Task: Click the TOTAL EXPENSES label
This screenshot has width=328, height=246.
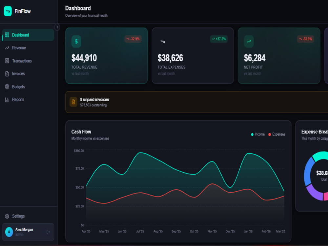Action: click(172, 67)
